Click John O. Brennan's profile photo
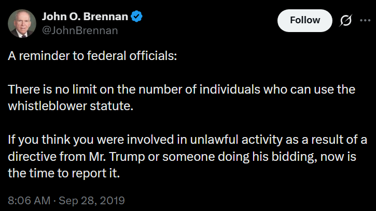376x211 pixels. (21, 23)
